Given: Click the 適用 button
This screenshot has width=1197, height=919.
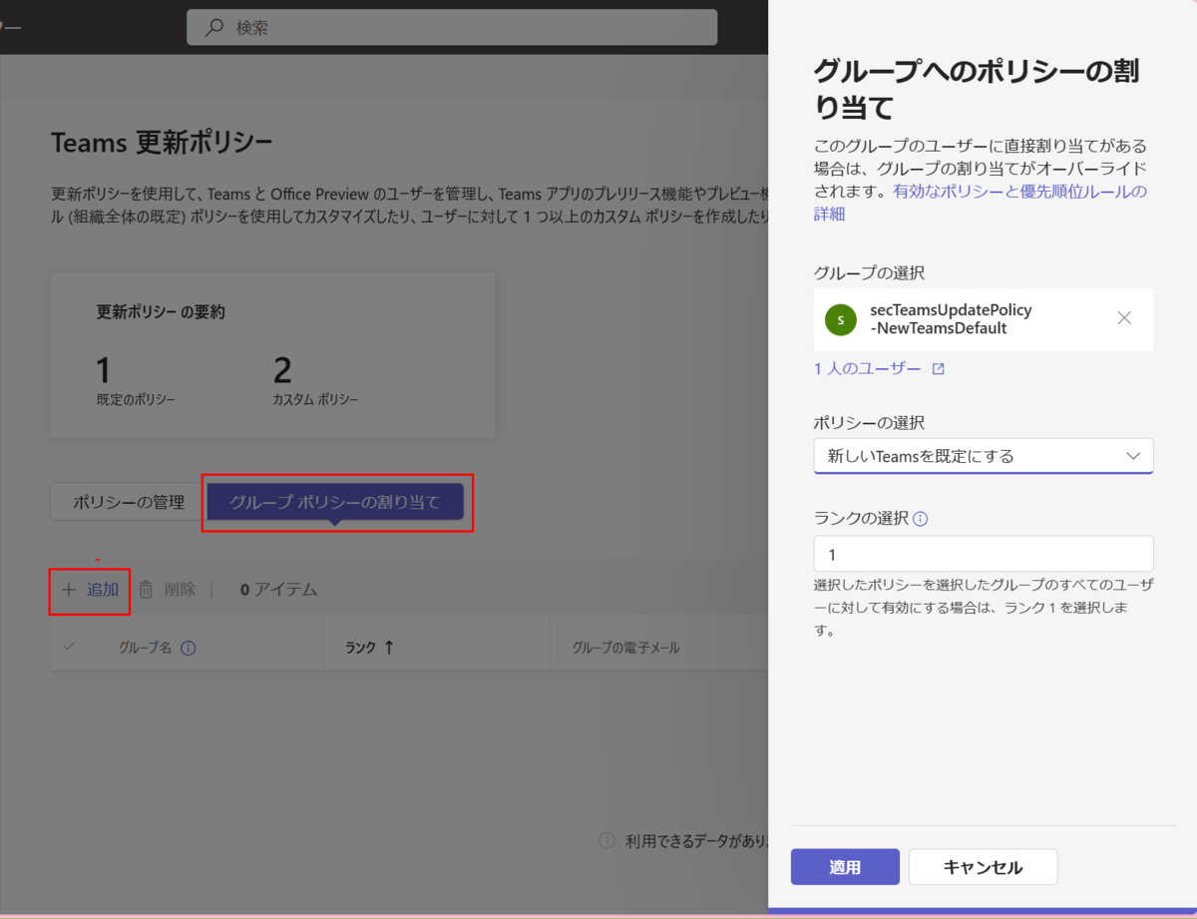Looking at the screenshot, I should (845, 867).
